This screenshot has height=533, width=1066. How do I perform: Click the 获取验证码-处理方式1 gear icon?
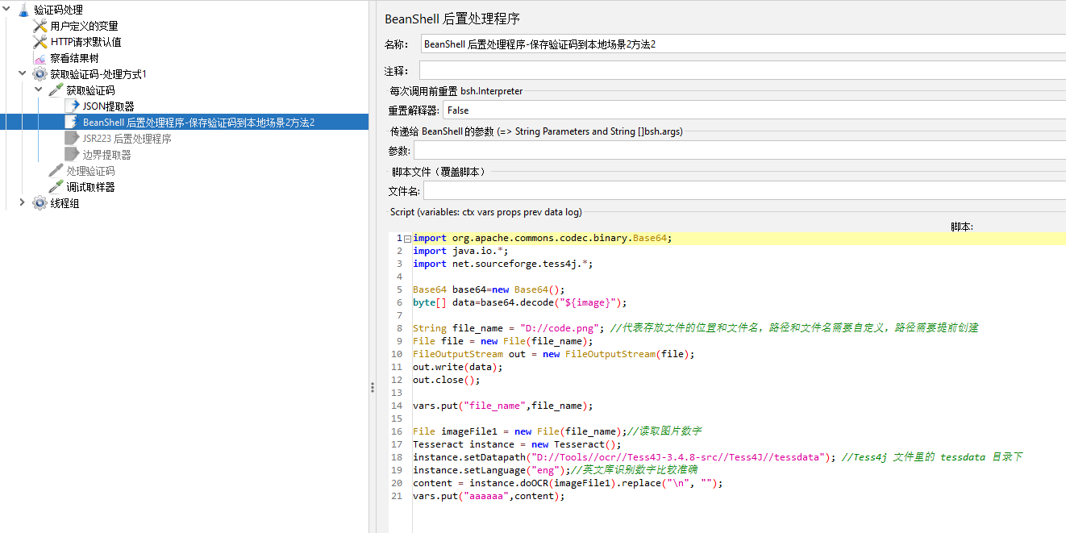(x=40, y=74)
